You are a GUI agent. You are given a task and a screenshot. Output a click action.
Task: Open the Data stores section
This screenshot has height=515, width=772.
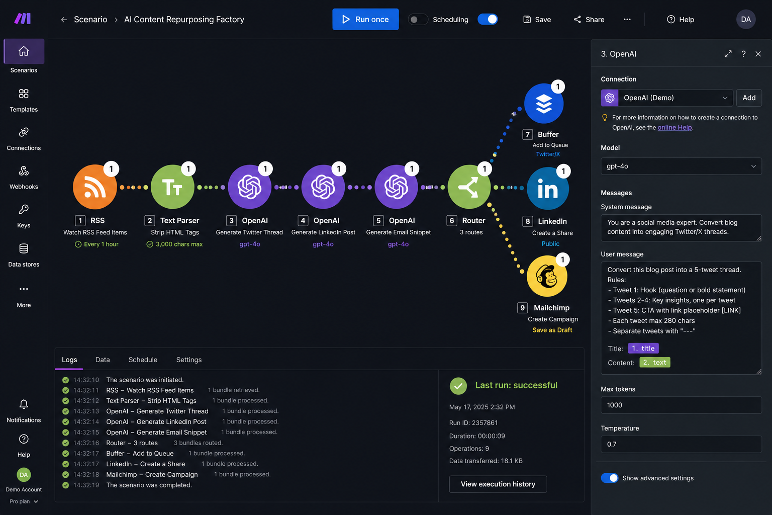pyautogui.click(x=24, y=255)
